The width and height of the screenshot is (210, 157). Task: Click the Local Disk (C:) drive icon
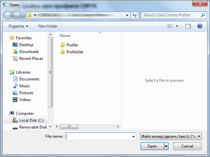click(x=15, y=120)
